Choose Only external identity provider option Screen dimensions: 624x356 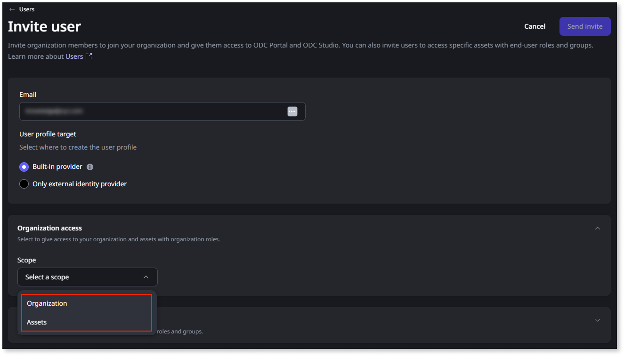(24, 184)
